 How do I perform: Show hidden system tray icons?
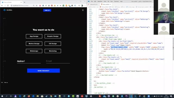click(x=152, y=96)
